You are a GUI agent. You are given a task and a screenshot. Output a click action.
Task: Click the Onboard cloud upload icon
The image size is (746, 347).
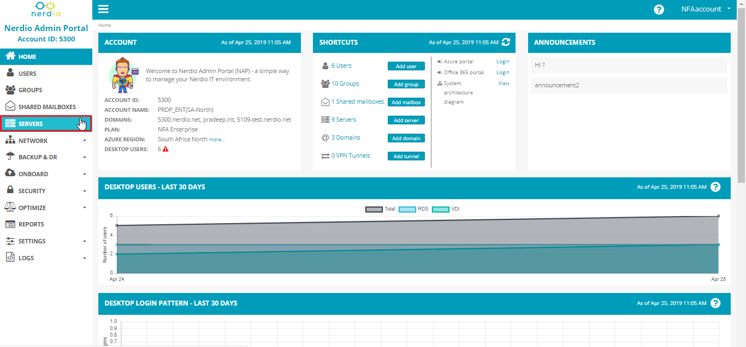tap(10, 174)
